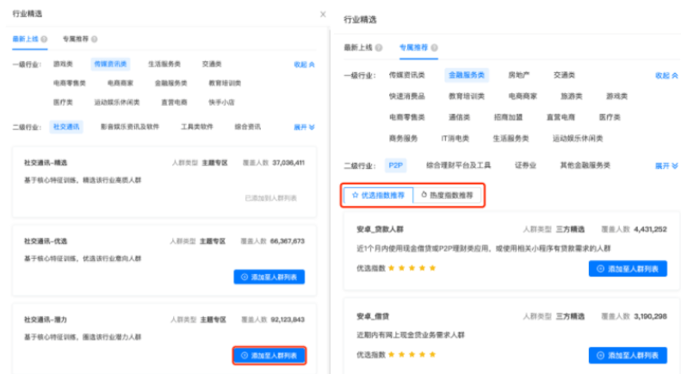This screenshot has height=374, width=681.
Task: Choose 传媒资讯类 industry in left panel
Action: tap(110, 64)
